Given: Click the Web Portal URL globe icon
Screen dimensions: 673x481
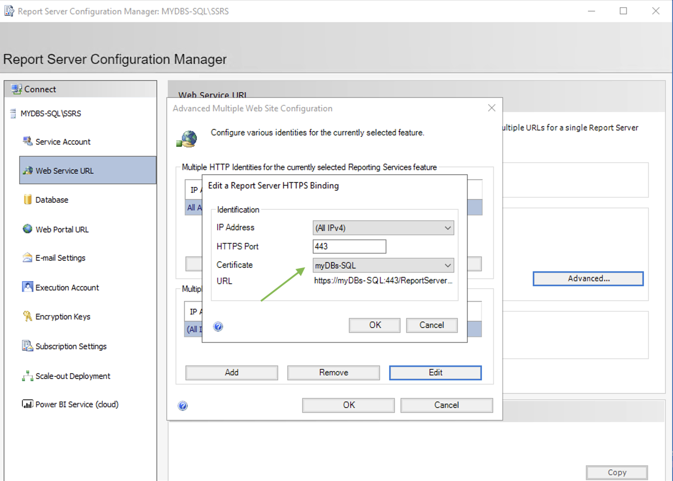Looking at the screenshot, I should (27, 229).
